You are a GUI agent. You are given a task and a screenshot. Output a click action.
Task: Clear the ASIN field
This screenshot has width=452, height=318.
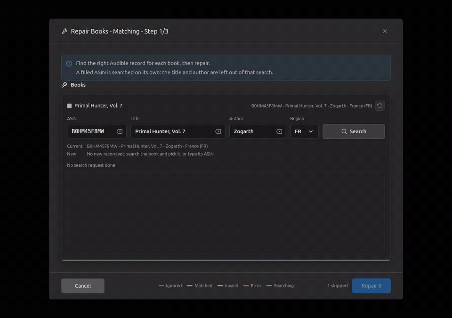click(119, 131)
